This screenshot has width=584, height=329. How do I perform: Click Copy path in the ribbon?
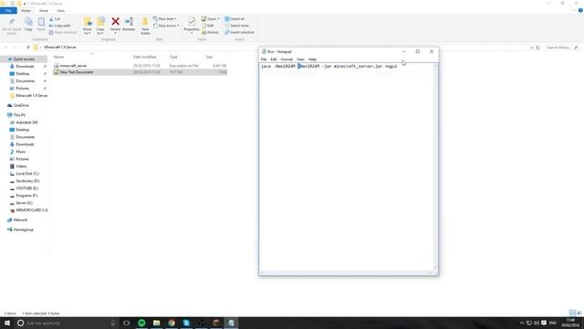59,26
